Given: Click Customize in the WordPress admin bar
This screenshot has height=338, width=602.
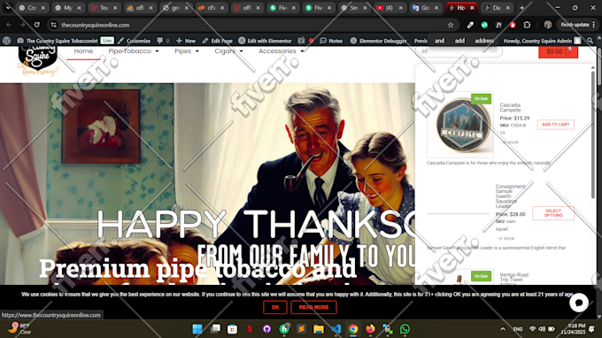Looking at the screenshot, I should 134,41.
